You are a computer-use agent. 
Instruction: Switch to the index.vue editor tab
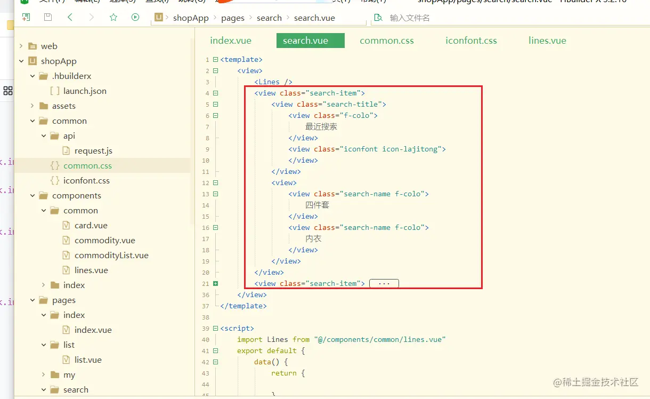(x=231, y=40)
